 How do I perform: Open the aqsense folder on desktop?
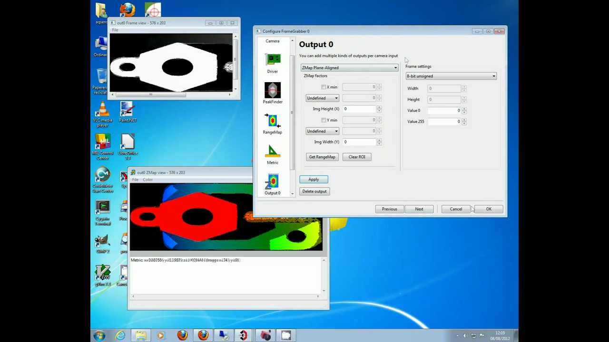(101, 13)
